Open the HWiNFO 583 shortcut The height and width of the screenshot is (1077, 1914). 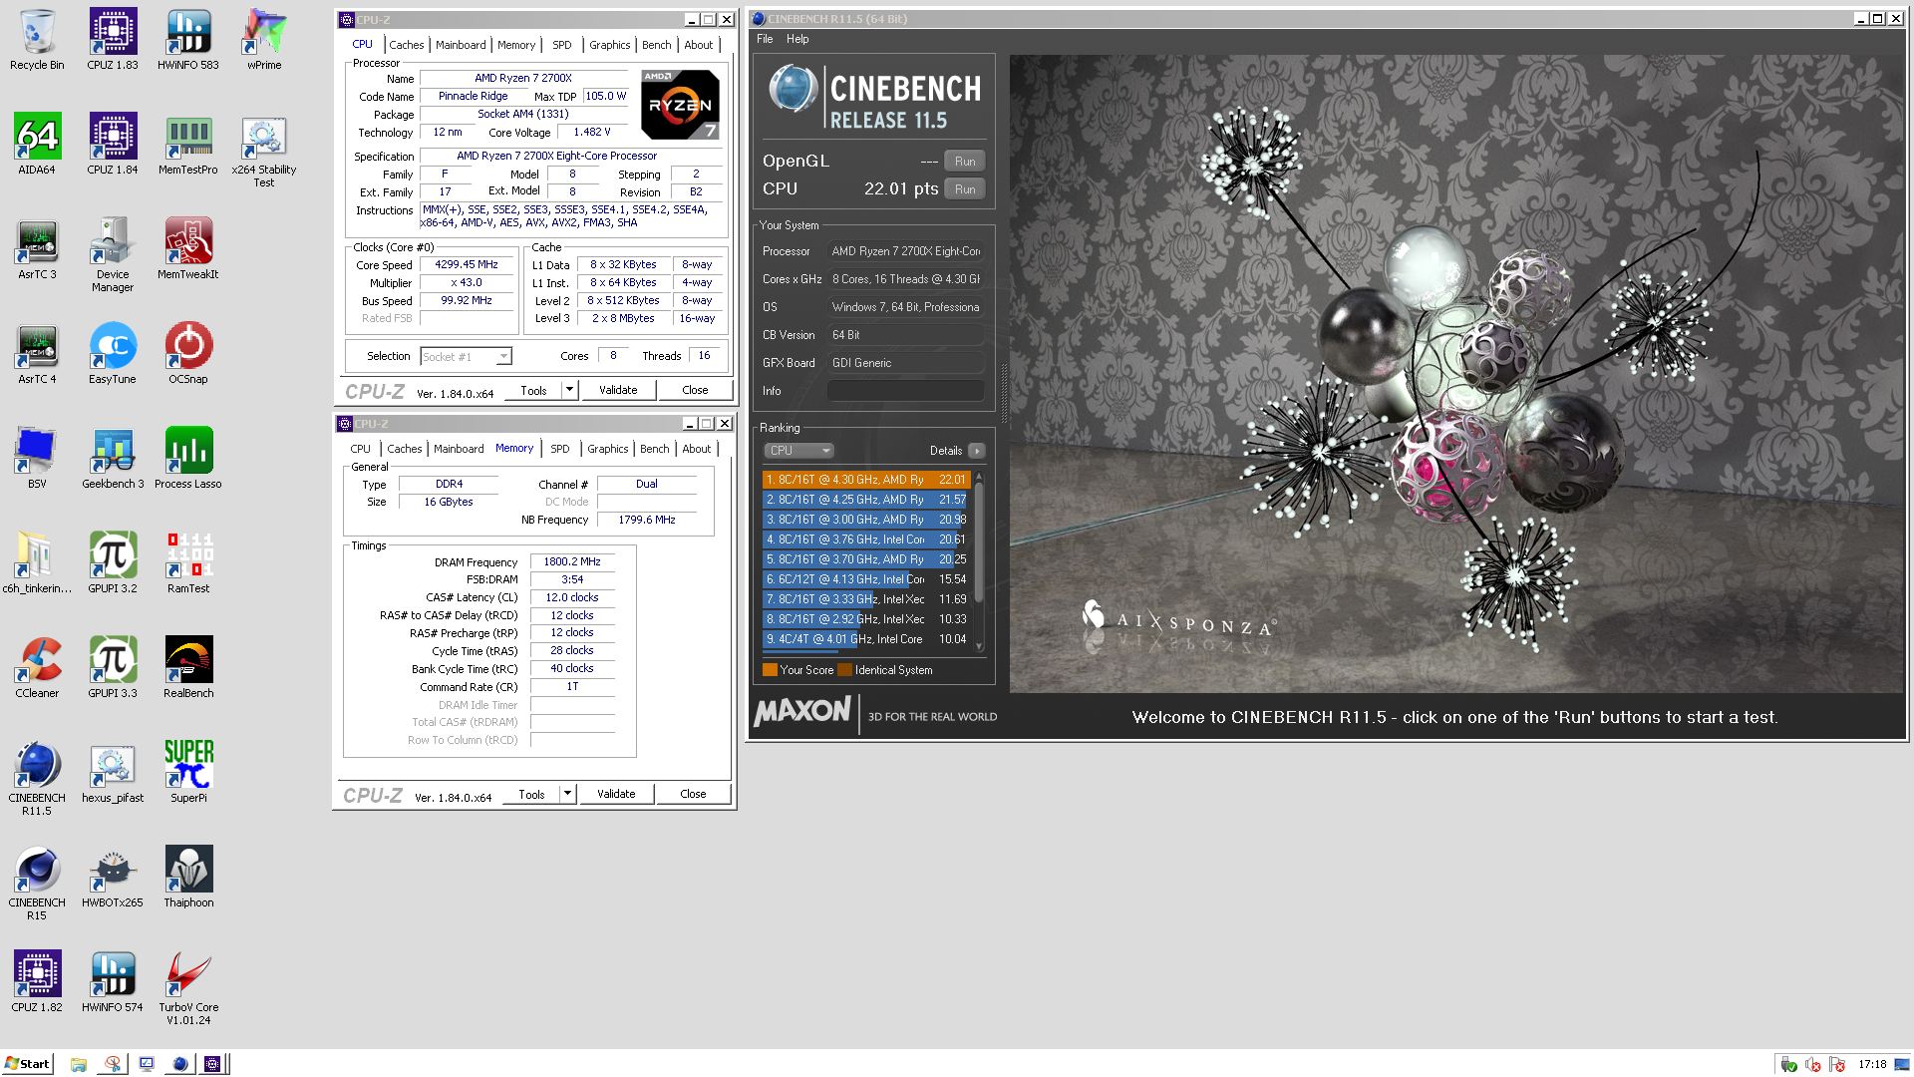coord(188,40)
